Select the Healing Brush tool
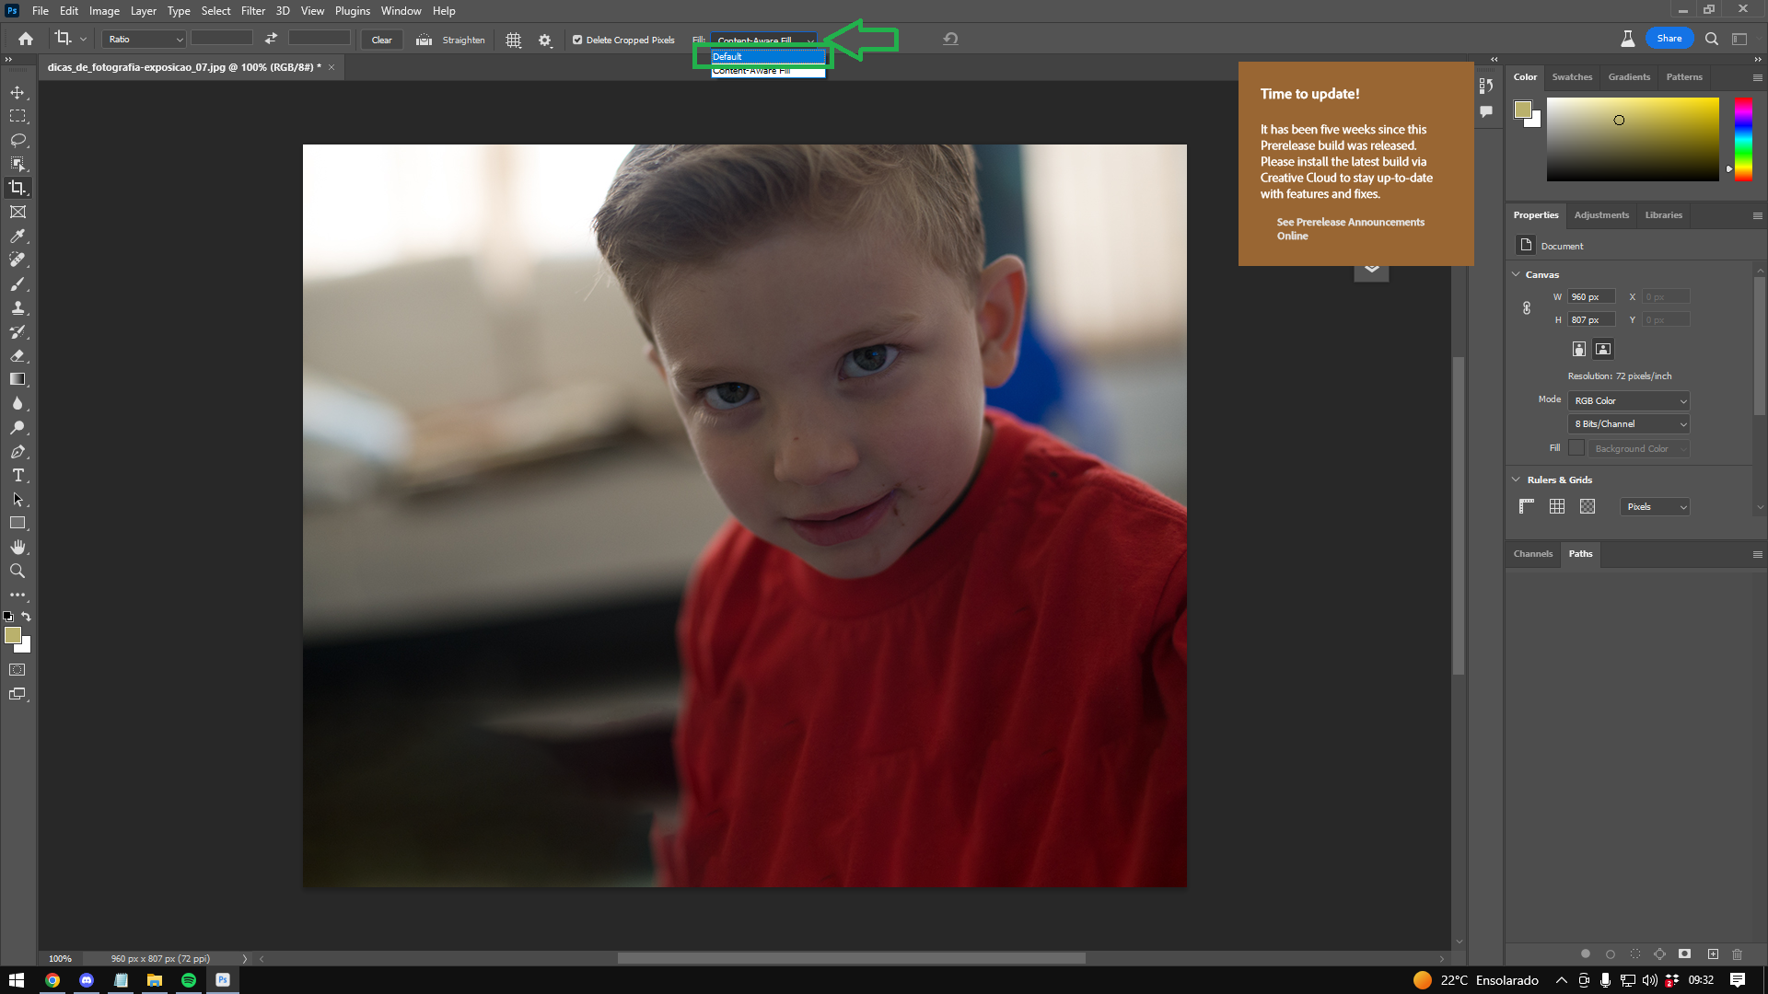 tap(17, 259)
